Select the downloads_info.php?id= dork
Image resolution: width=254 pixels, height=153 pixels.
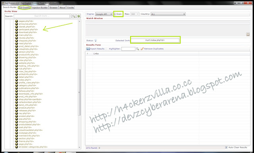click(x=31, y=94)
